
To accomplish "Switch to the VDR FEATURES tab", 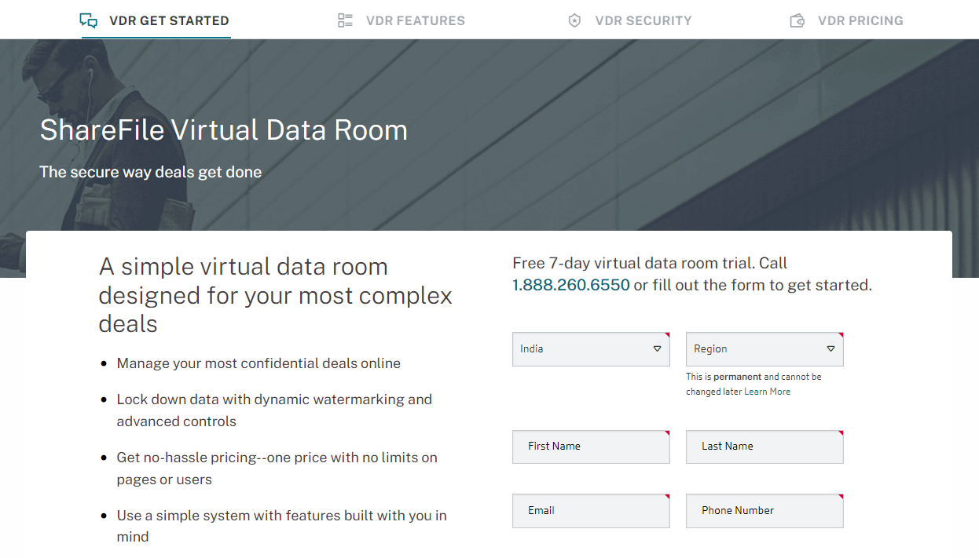I will (415, 20).
